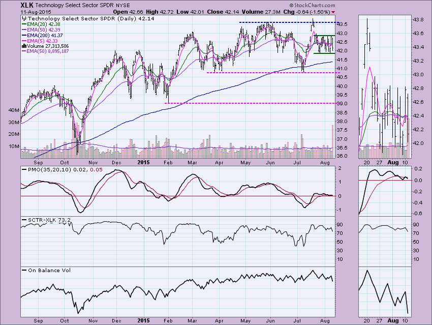This screenshot has width=432, height=325.
Task: Click the Mar label under the On Balance Vol panel
Action: click(x=192, y=321)
